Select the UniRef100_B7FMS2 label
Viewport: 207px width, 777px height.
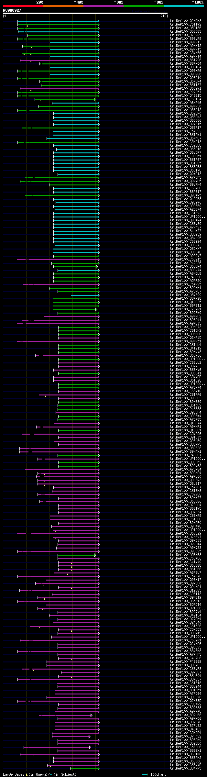click(x=186, y=737)
